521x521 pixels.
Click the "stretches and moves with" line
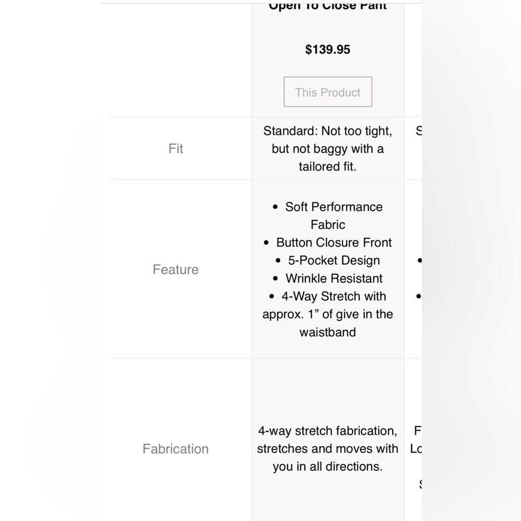pyautogui.click(x=328, y=449)
